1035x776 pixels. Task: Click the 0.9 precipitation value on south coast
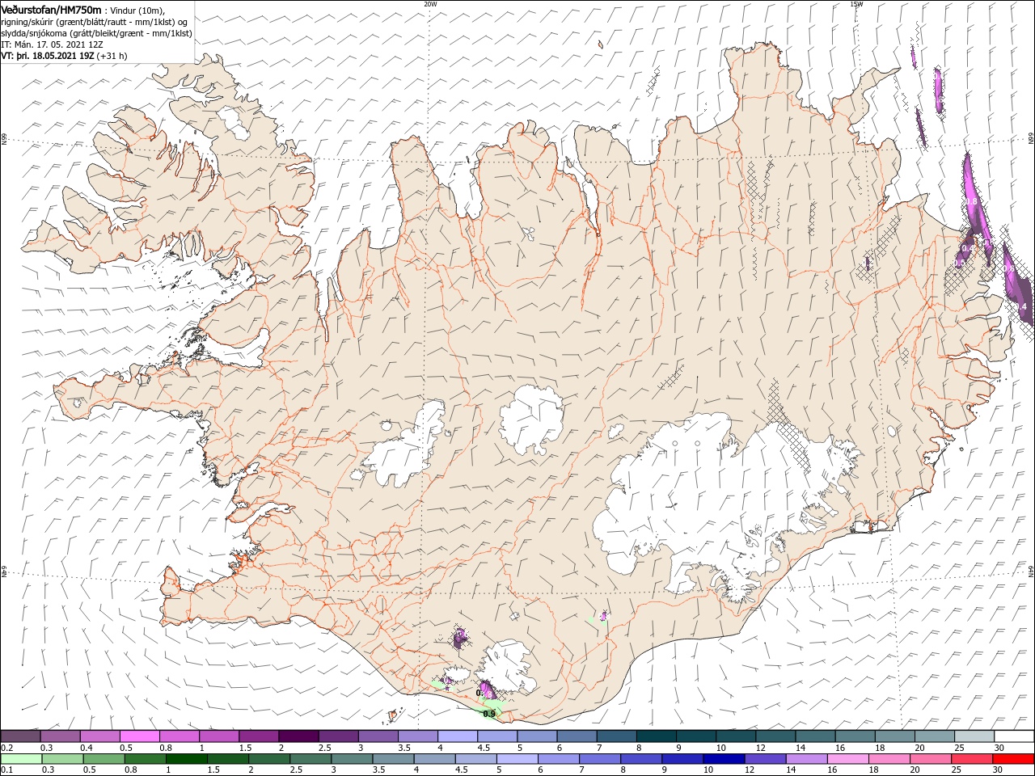(x=488, y=714)
